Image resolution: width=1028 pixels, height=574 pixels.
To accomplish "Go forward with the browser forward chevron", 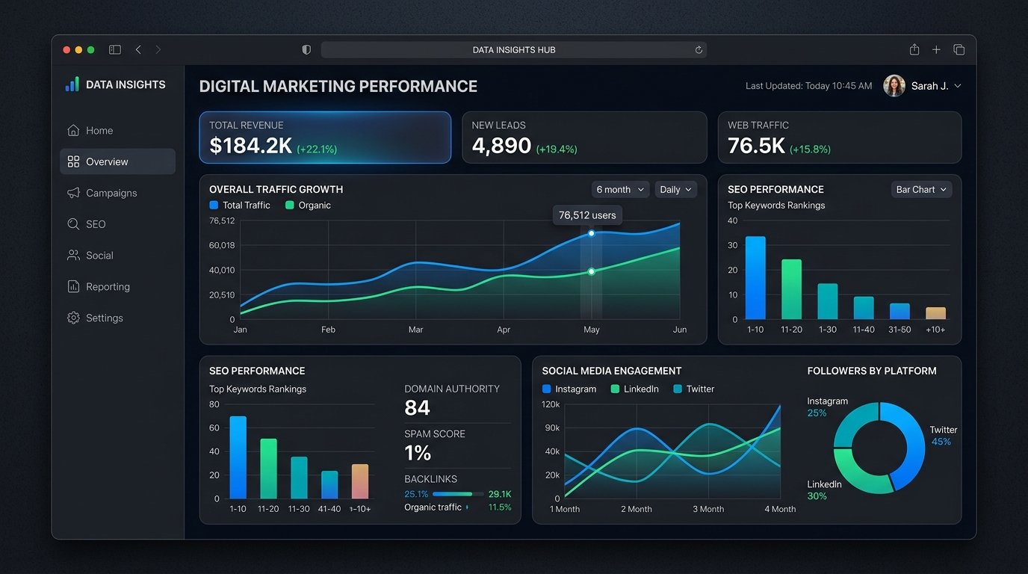I will click(158, 50).
